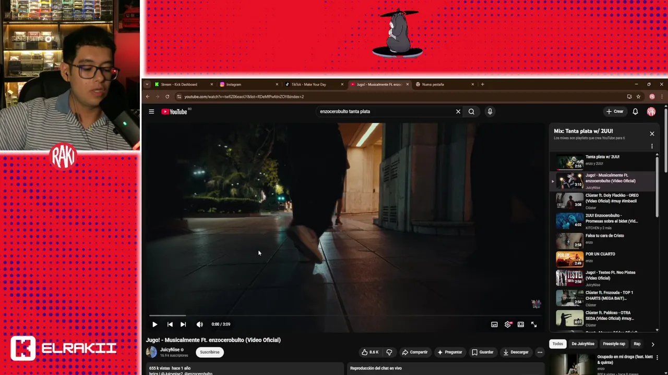Open the JuicyNise channel name link
Screen dimensions: 668x375
[170, 349]
